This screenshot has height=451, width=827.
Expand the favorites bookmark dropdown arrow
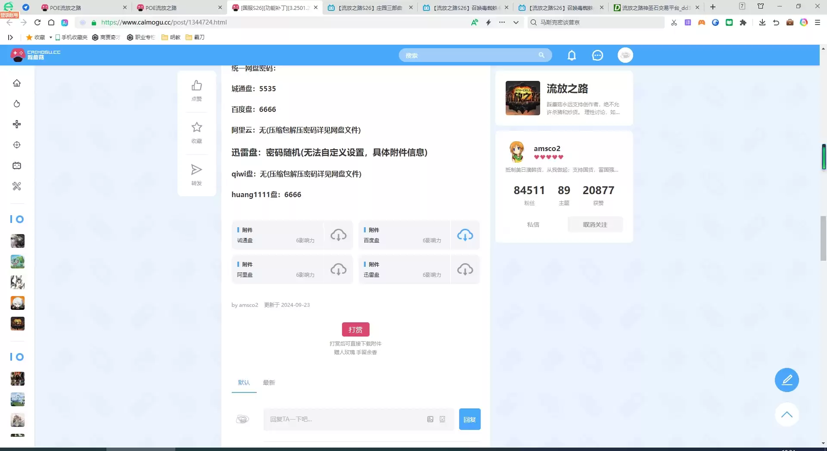click(50, 37)
